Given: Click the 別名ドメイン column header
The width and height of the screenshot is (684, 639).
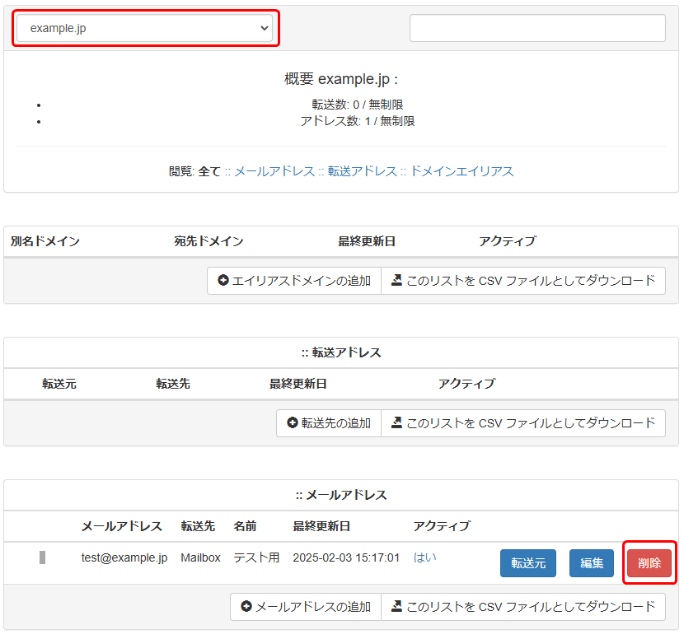Looking at the screenshot, I should (45, 241).
